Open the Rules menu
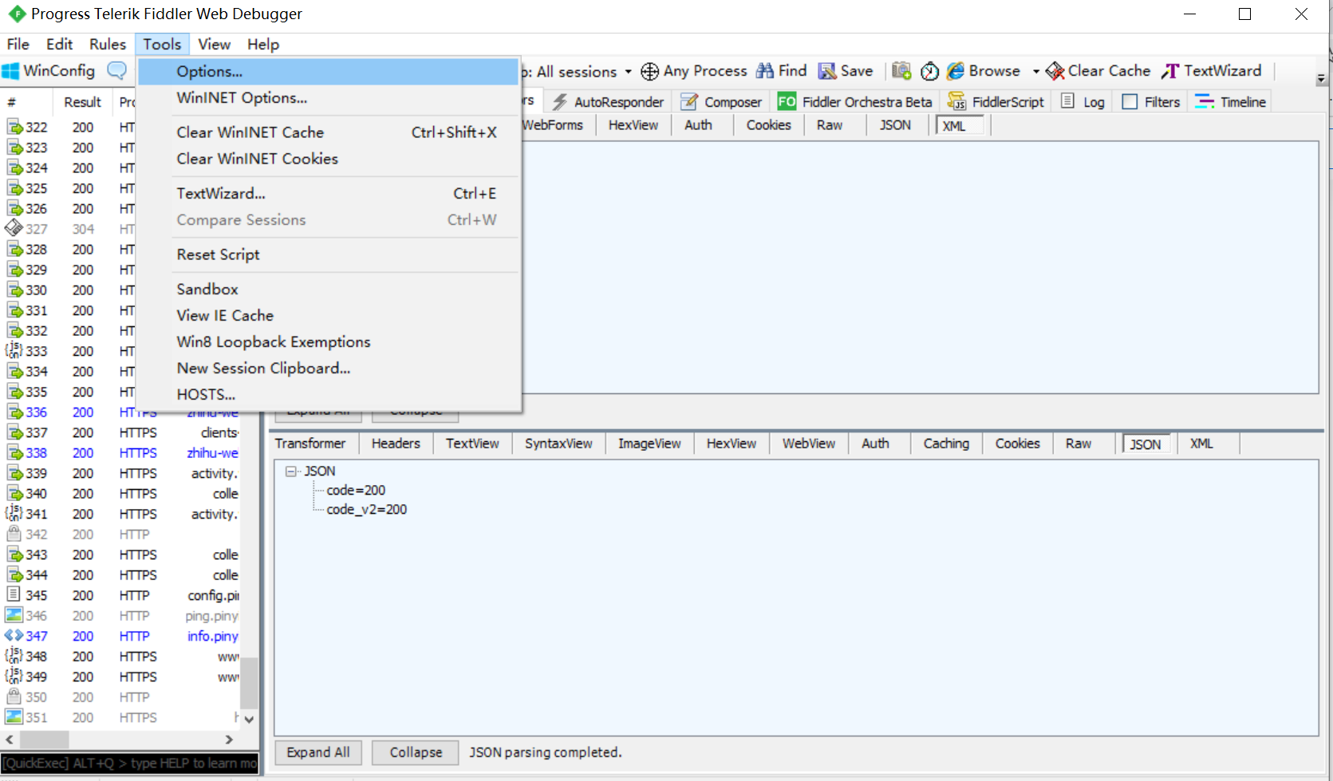1333x781 pixels. coord(108,45)
